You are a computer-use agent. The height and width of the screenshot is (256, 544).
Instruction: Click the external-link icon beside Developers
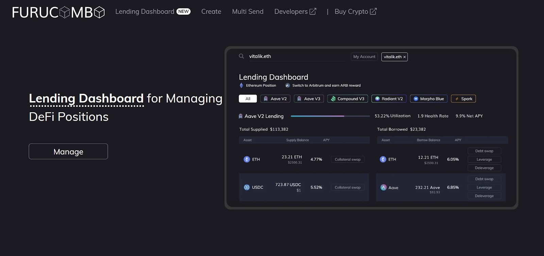click(313, 12)
